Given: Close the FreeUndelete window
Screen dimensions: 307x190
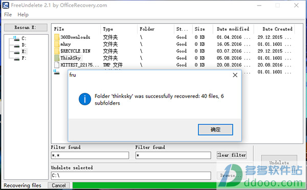Looking at the screenshot, I should pos(296,6).
